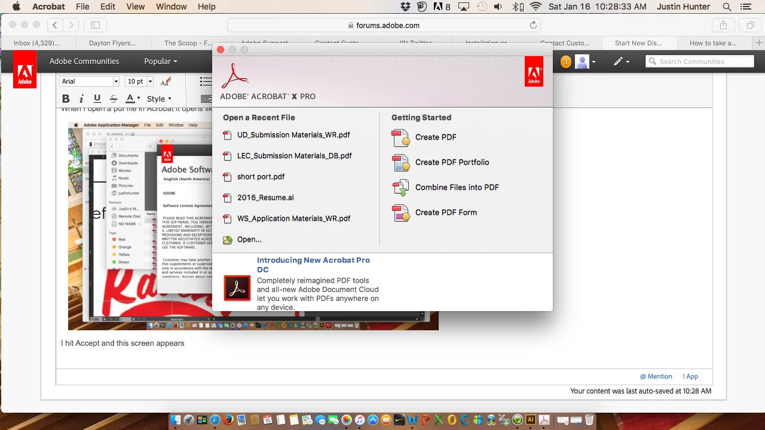Toggle underline formatting in forum editor
This screenshot has height=430, width=765.
point(97,99)
